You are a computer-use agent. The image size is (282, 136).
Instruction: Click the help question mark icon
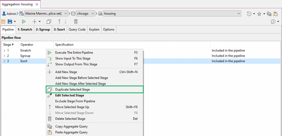[273, 21]
